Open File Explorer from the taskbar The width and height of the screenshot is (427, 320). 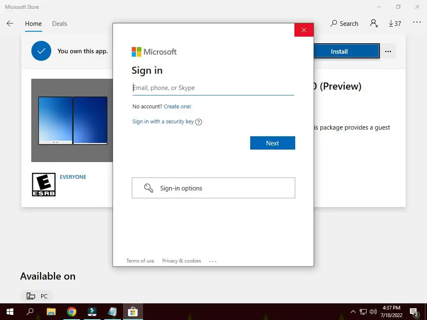click(x=51, y=312)
